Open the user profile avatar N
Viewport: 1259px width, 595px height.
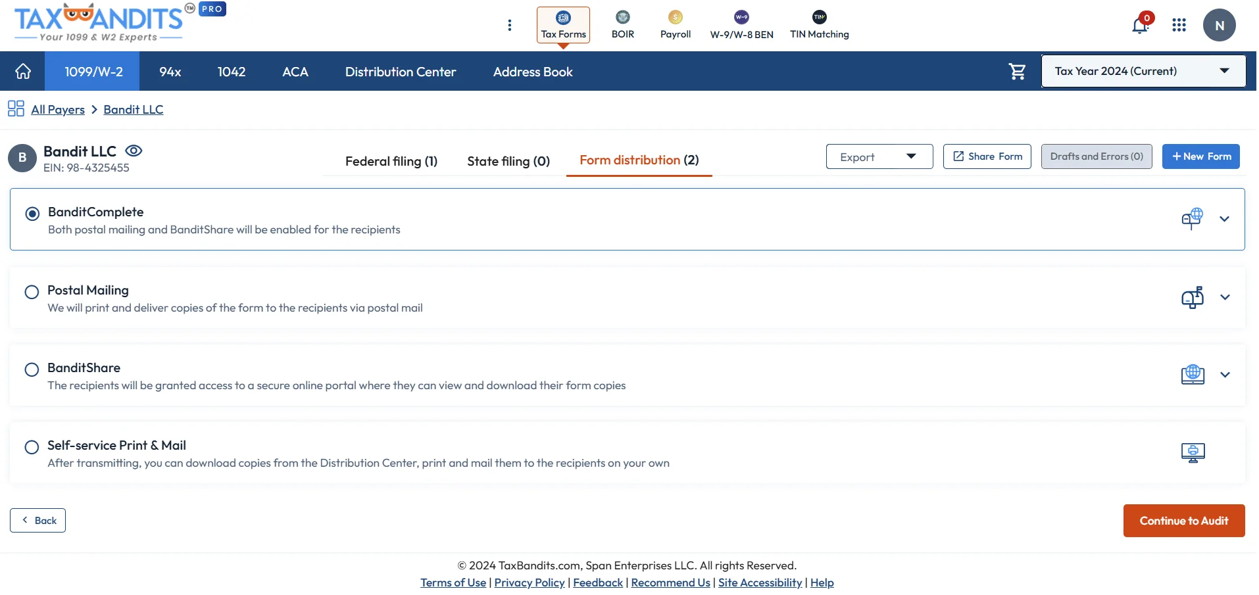tap(1219, 25)
